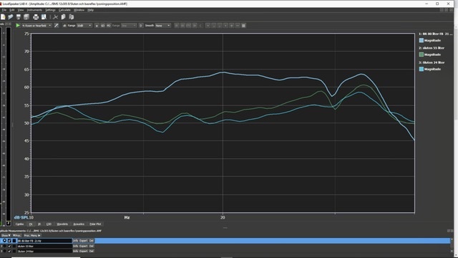The image size is (458, 258).
Task: Open the Smooth dropdown
Action: tap(163, 26)
